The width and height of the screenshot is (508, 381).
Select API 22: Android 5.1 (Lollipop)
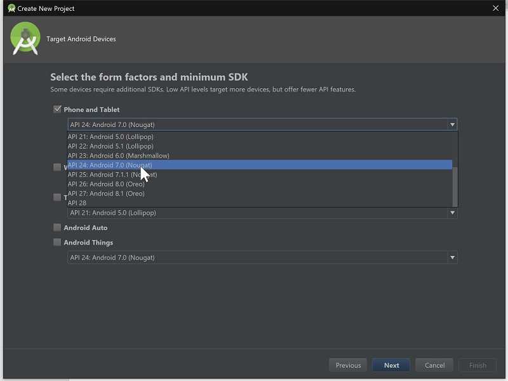pos(260,146)
